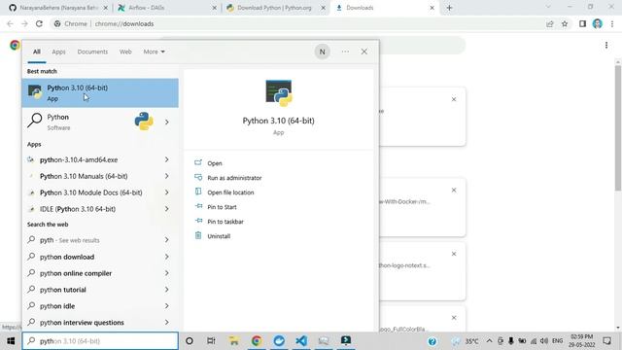This screenshot has width=622, height=350.
Task: Click large Python 3.10 app icon in preview
Action: [279, 93]
